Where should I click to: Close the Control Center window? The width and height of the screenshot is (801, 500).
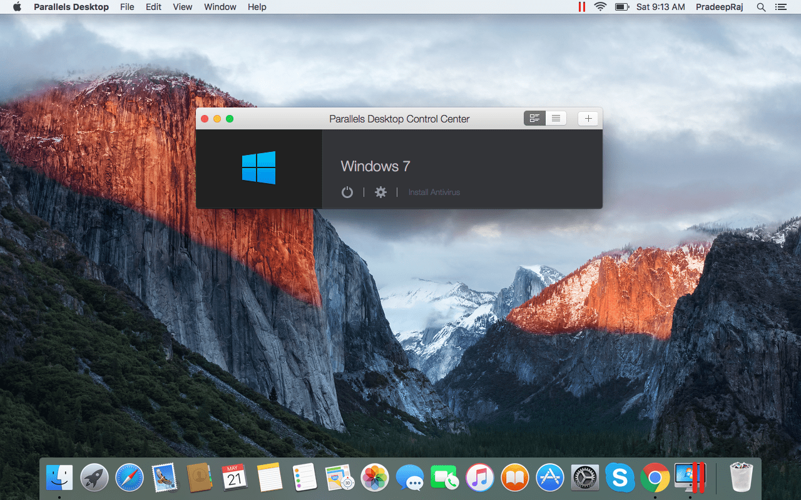point(205,119)
